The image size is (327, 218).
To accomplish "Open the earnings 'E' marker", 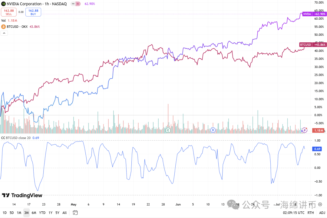I will pos(168,130).
